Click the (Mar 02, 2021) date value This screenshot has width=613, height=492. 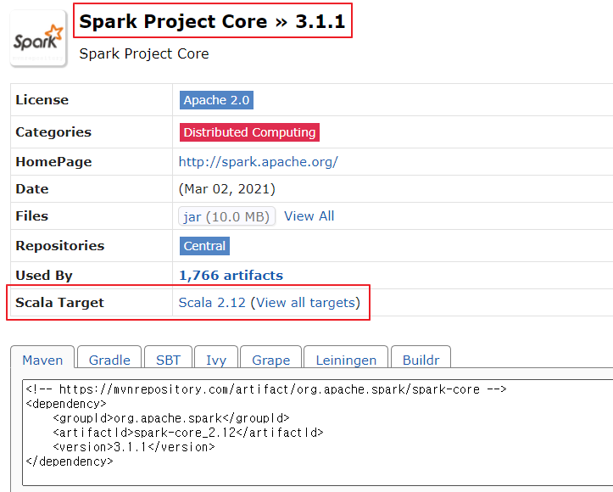tap(226, 189)
